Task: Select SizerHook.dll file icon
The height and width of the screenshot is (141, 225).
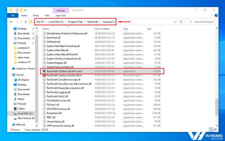Action: pos(44,38)
